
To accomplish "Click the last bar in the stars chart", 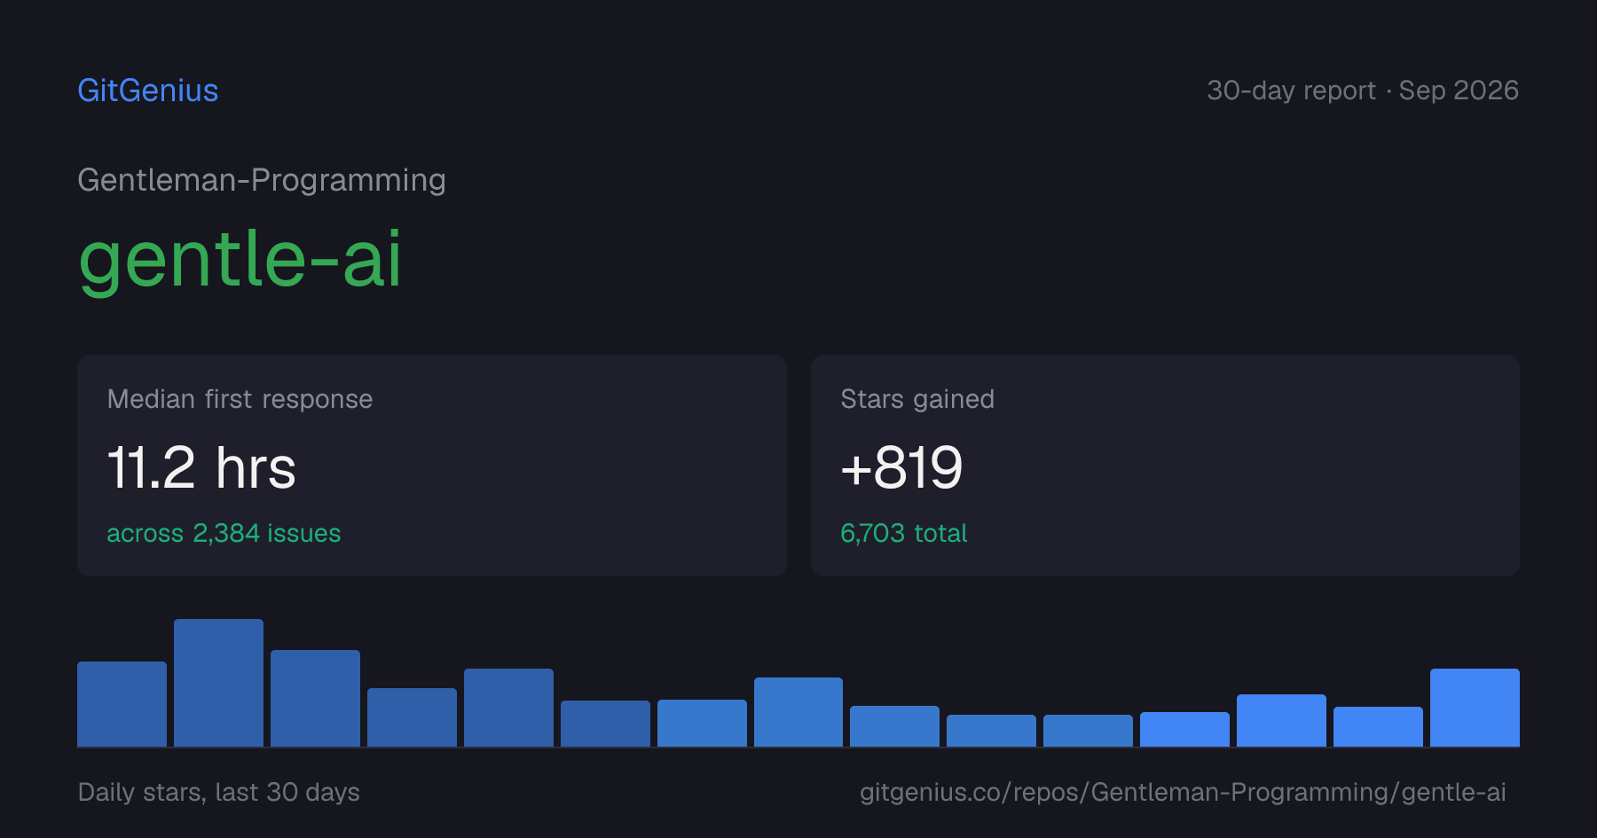I will tap(1475, 708).
